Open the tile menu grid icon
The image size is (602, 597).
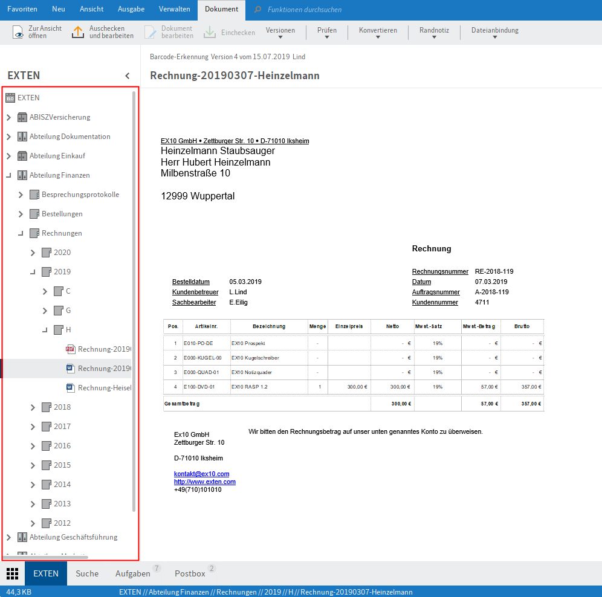(12, 573)
